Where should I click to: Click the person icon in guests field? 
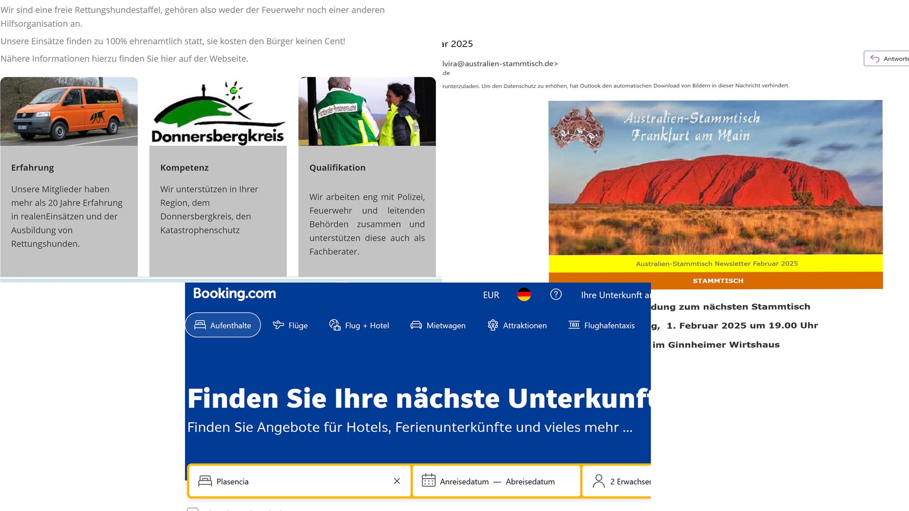(x=599, y=481)
